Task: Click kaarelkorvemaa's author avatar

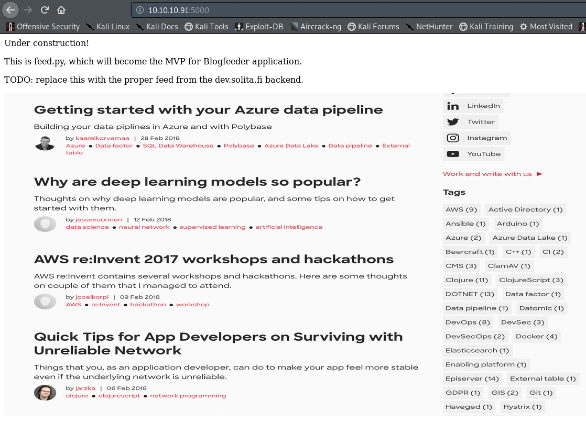Action: click(x=45, y=143)
